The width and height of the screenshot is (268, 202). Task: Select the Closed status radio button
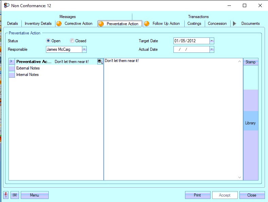coord(72,41)
